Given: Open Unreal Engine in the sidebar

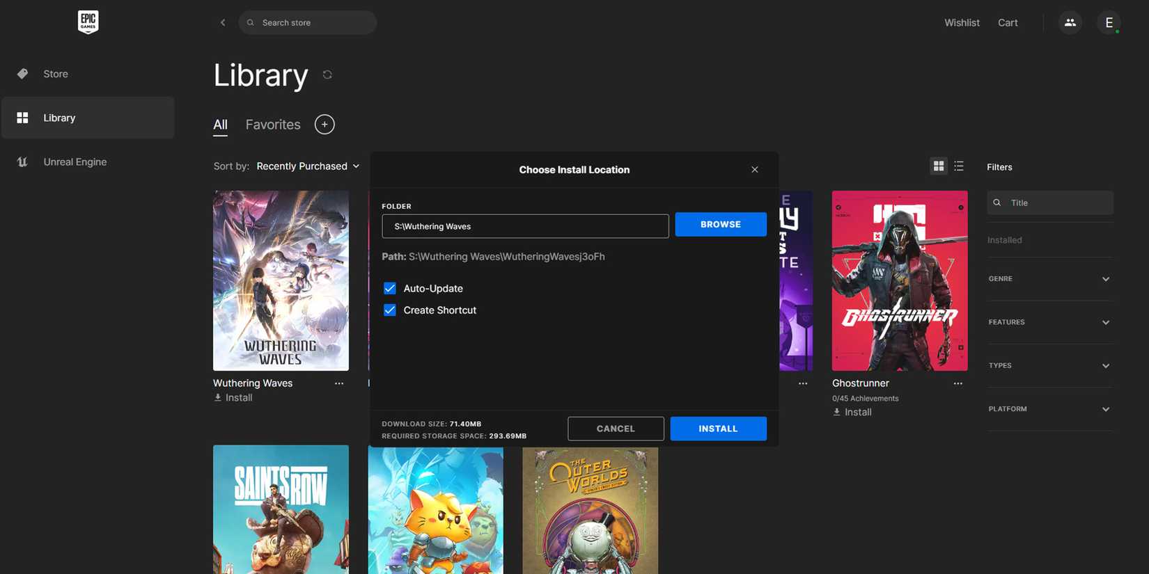Looking at the screenshot, I should pyautogui.click(x=88, y=161).
